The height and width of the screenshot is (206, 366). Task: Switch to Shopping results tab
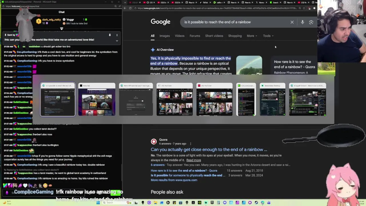(235, 36)
